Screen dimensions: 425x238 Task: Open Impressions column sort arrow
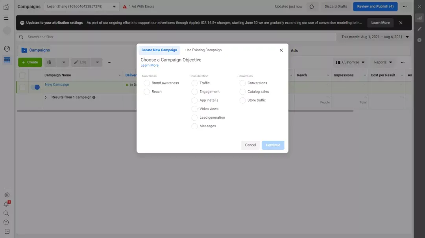tap(365, 75)
